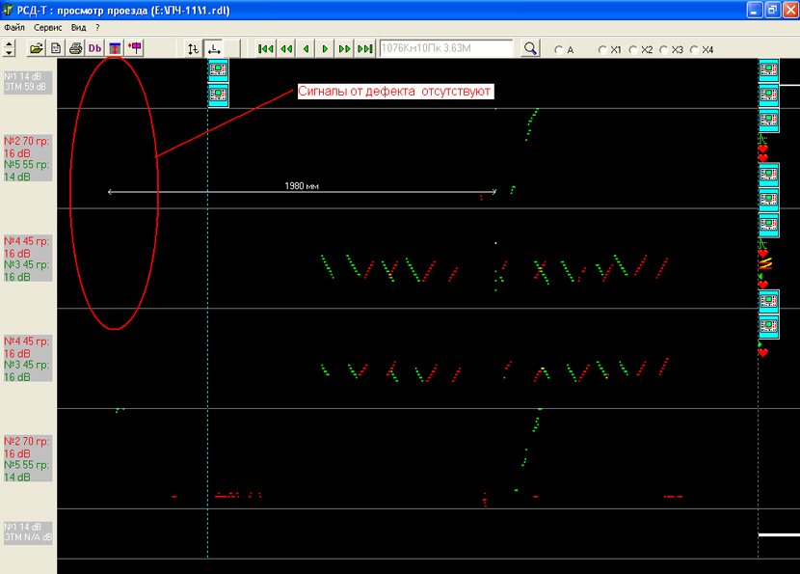This screenshot has width=800, height=574.
Task: Jump to the end of the recording
Action: (365, 49)
